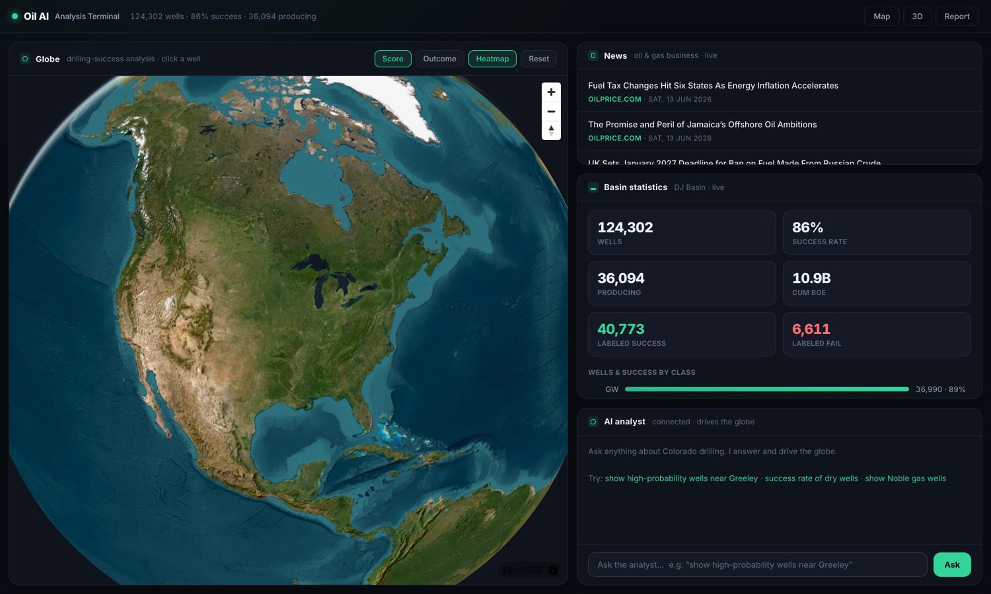
Task: Select the 10.9B Cum BOE stat card
Action: [877, 284]
